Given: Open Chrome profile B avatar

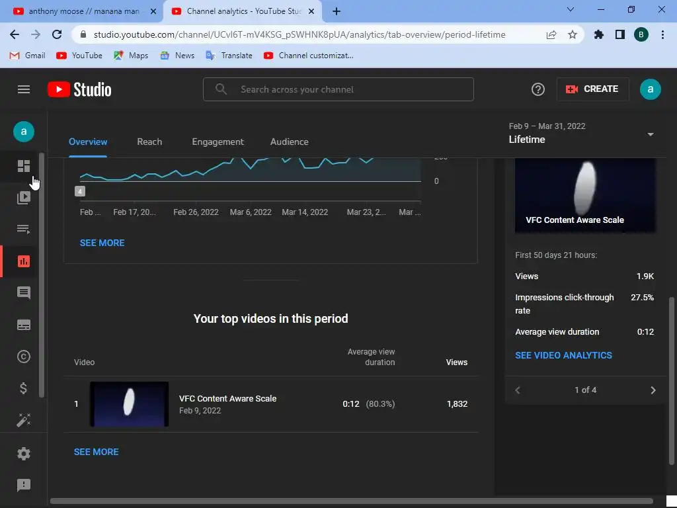Looking at the screenshot, I should 641,34.
